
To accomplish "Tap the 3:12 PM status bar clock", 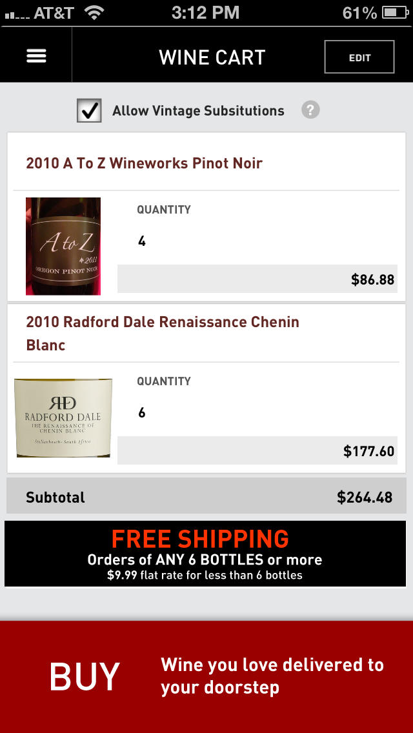I will pyautogui.click(x=205, y=12).
